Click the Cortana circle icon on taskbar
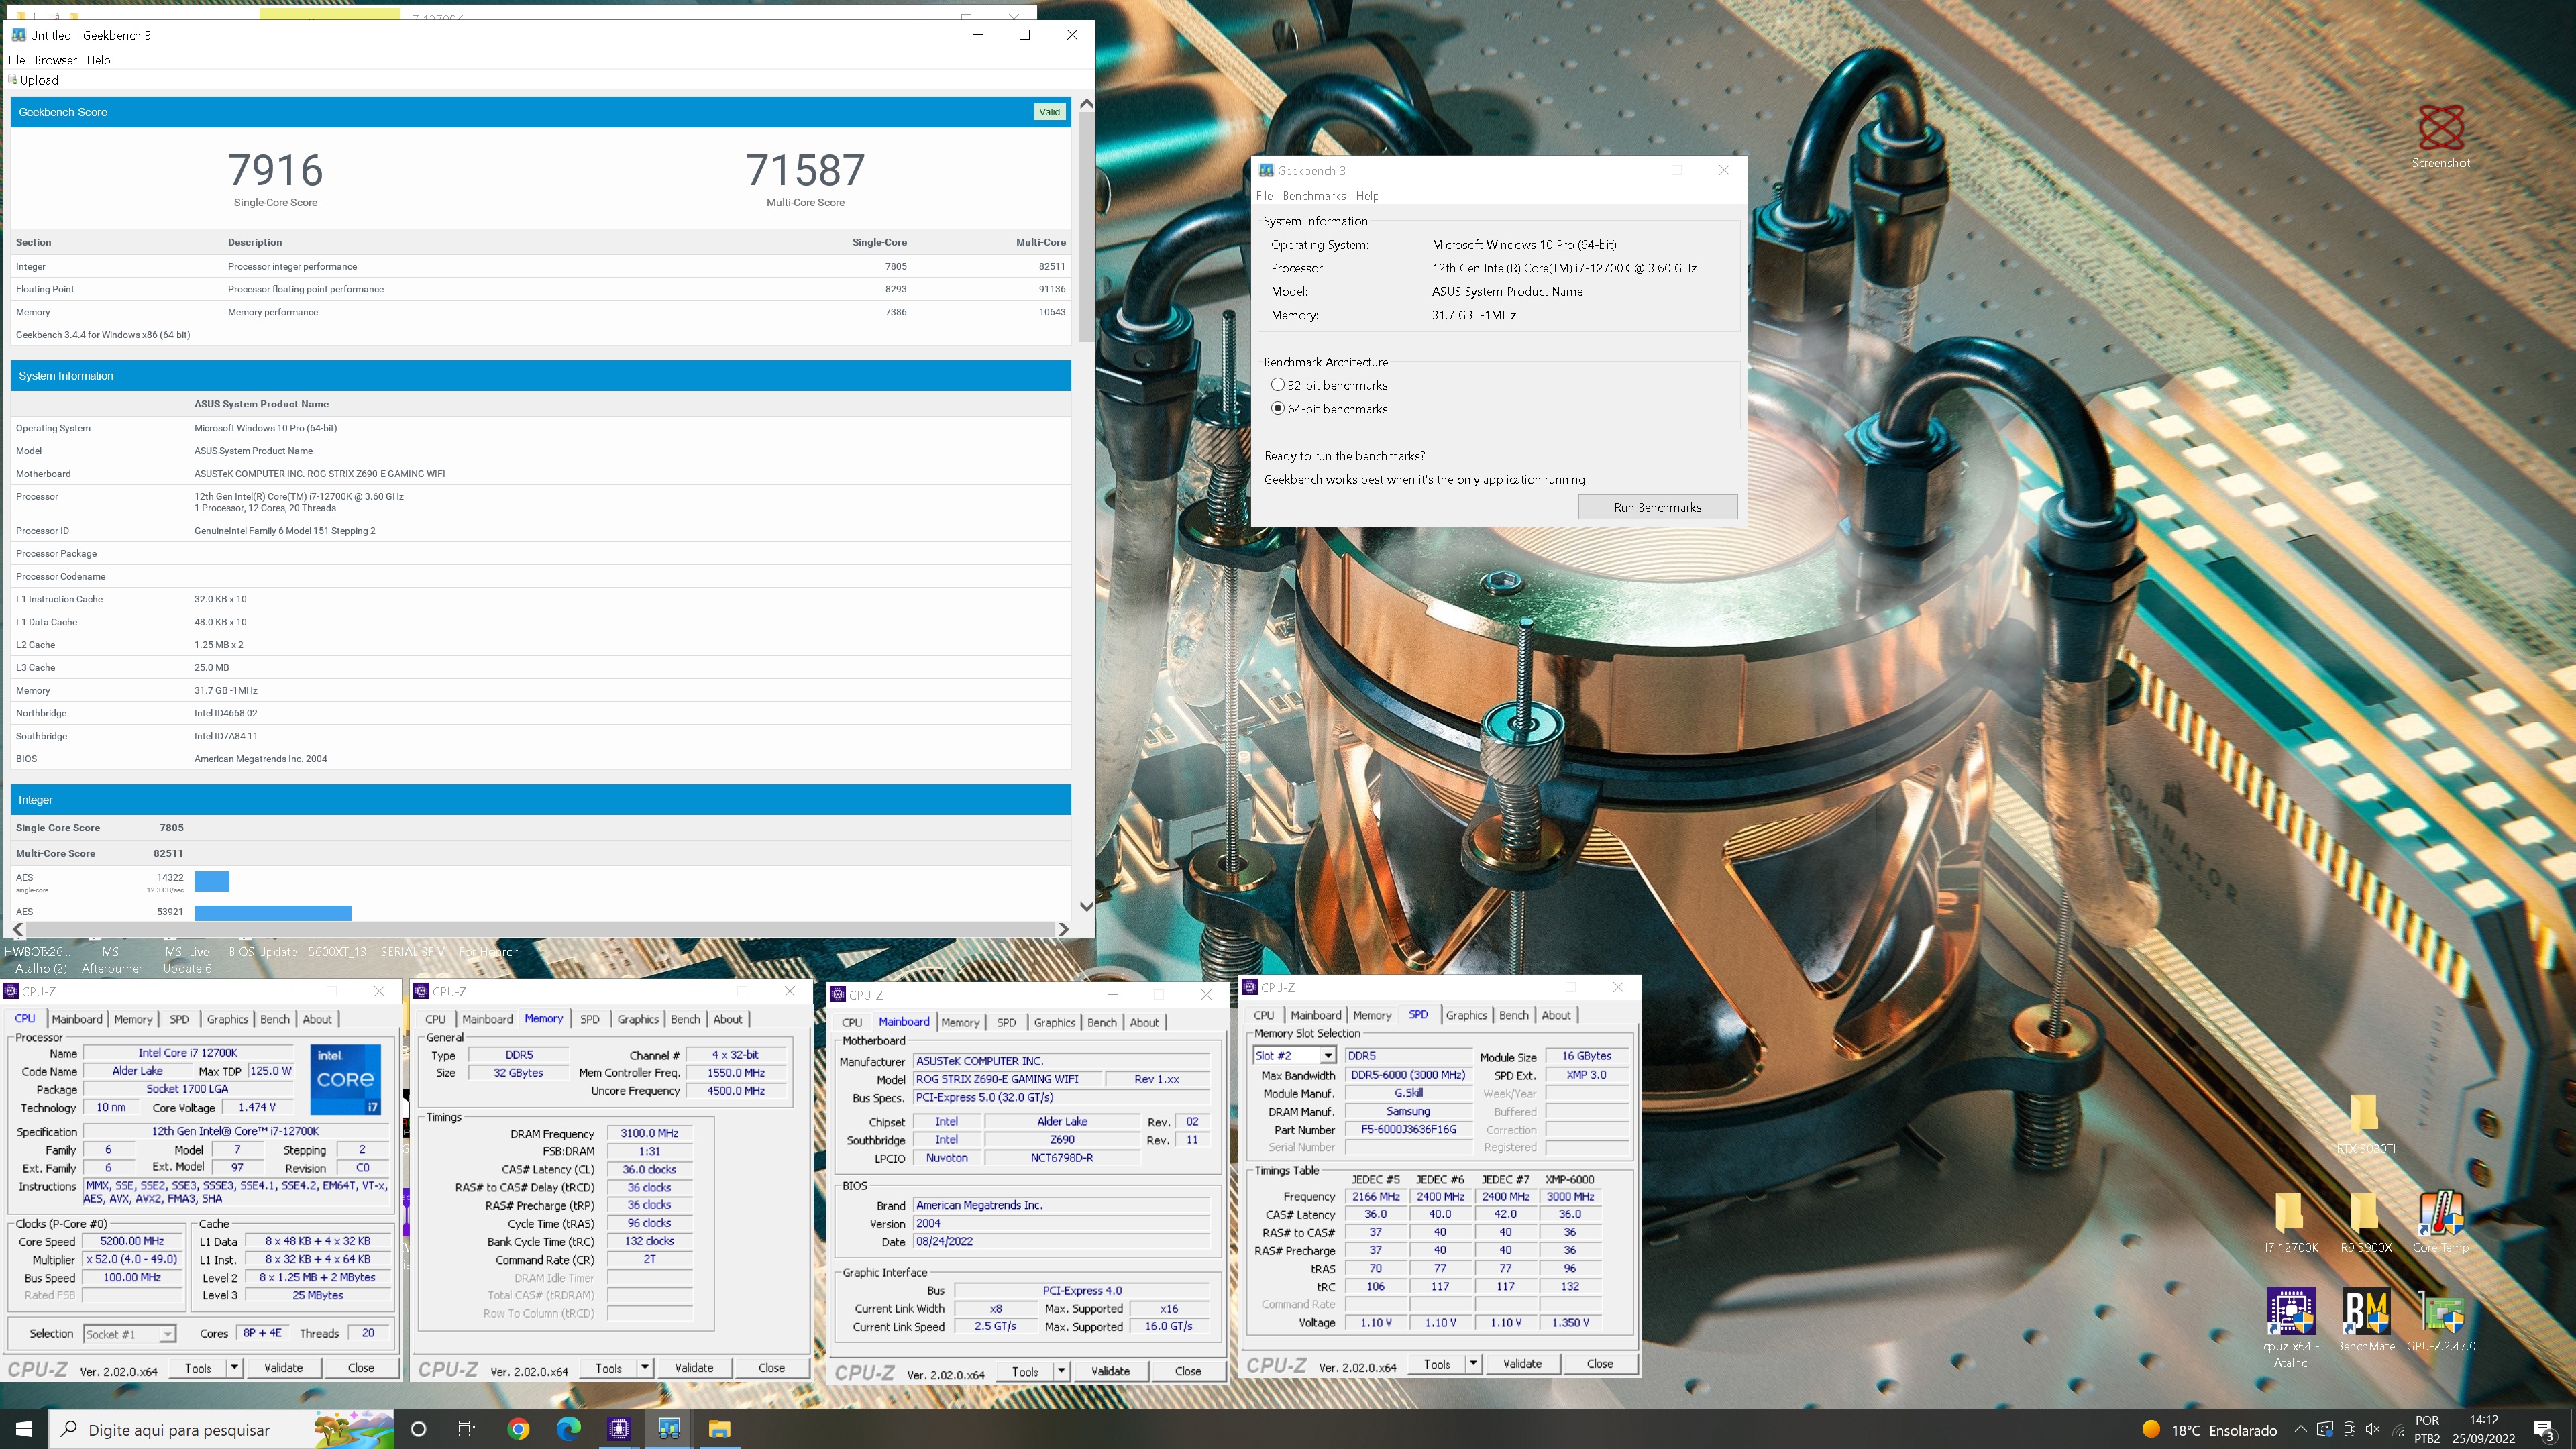Image resolution: width=2576 pixels, height=1449 pixels. pos(418,1429)
